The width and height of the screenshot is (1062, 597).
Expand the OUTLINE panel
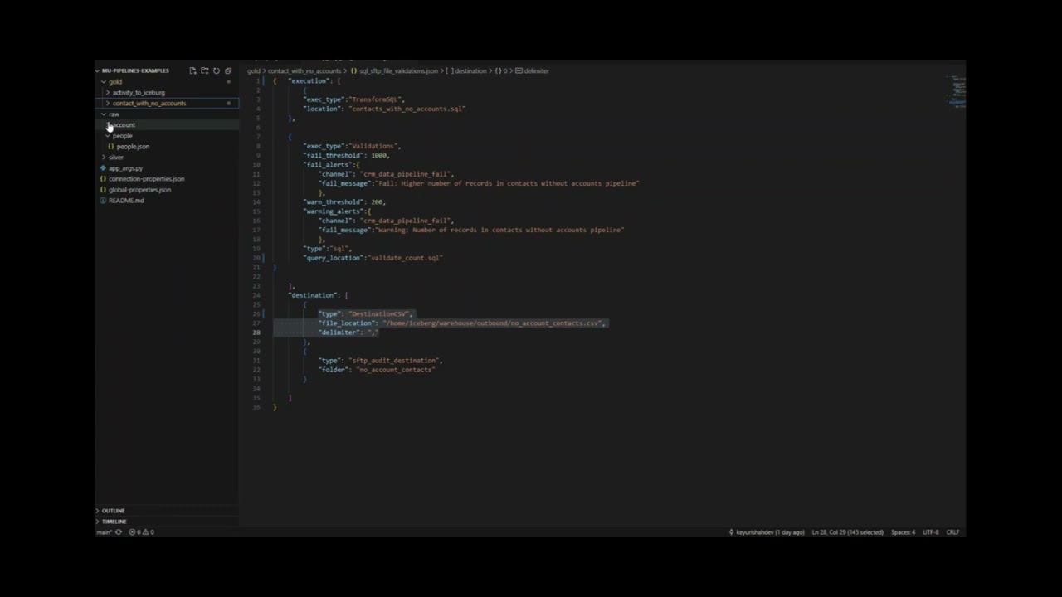[113, 511]
